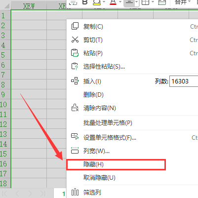Viewport: 198px width, 198px height.
Task: Expand the 合并 merge dropdown
Action: (189, 1)
